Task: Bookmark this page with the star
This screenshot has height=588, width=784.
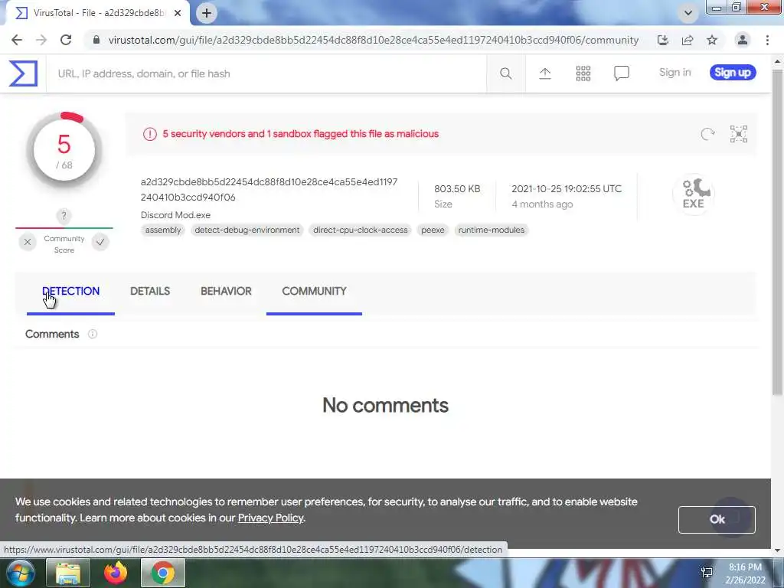Action: click(712, 40)
